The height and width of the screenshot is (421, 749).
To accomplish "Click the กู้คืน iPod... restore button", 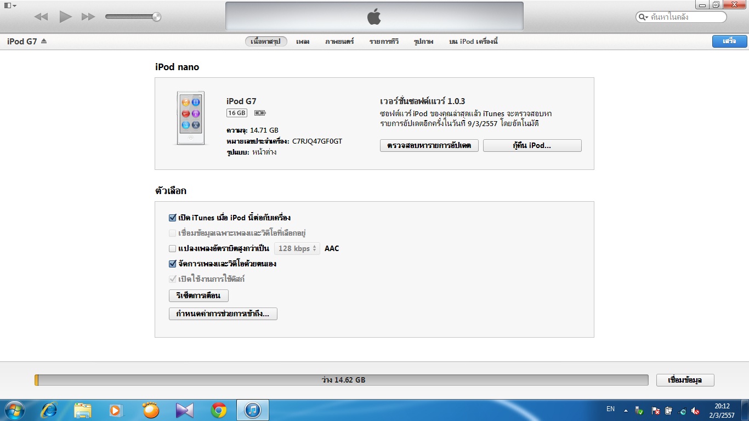I will (x=532, y=145).
